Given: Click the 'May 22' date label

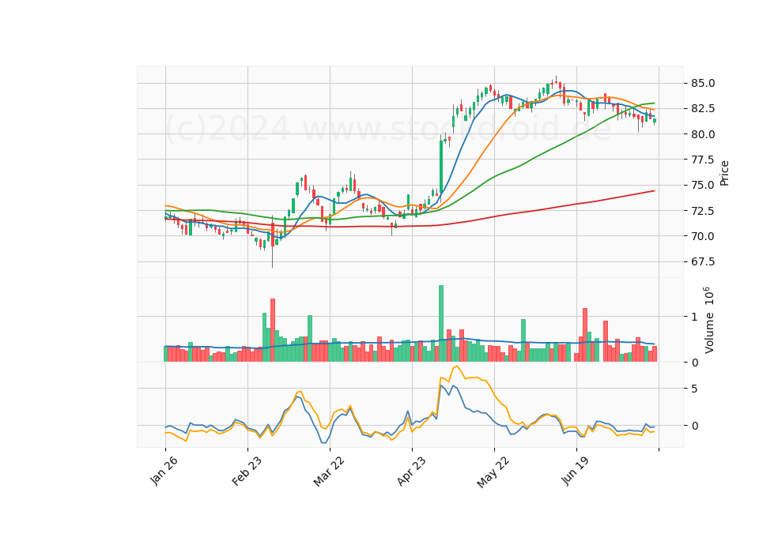Looking at the screenshot, I should (x=493, y=472).
